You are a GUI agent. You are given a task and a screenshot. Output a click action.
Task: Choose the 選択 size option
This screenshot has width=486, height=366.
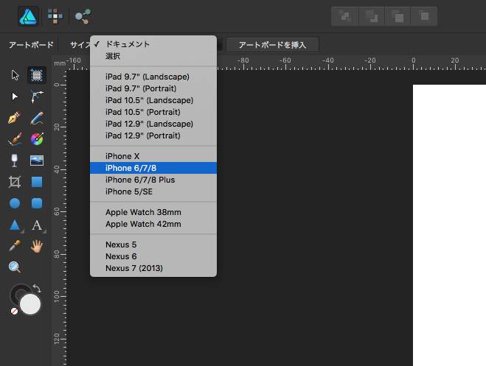[x=153, y=56]
